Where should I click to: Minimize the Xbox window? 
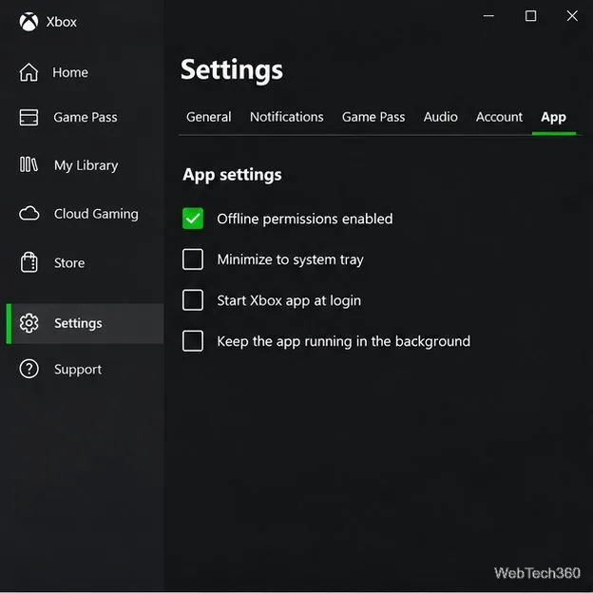click(488, 16)
